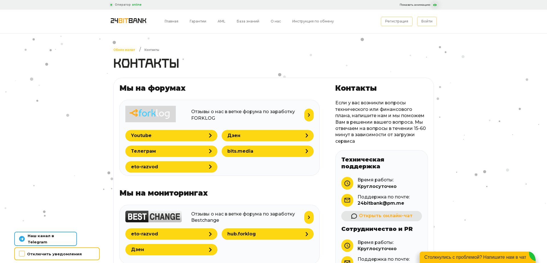Viewport: 547px width, 263px height.
Task: Click the 24BITBANK site logo
Action: 128,21
